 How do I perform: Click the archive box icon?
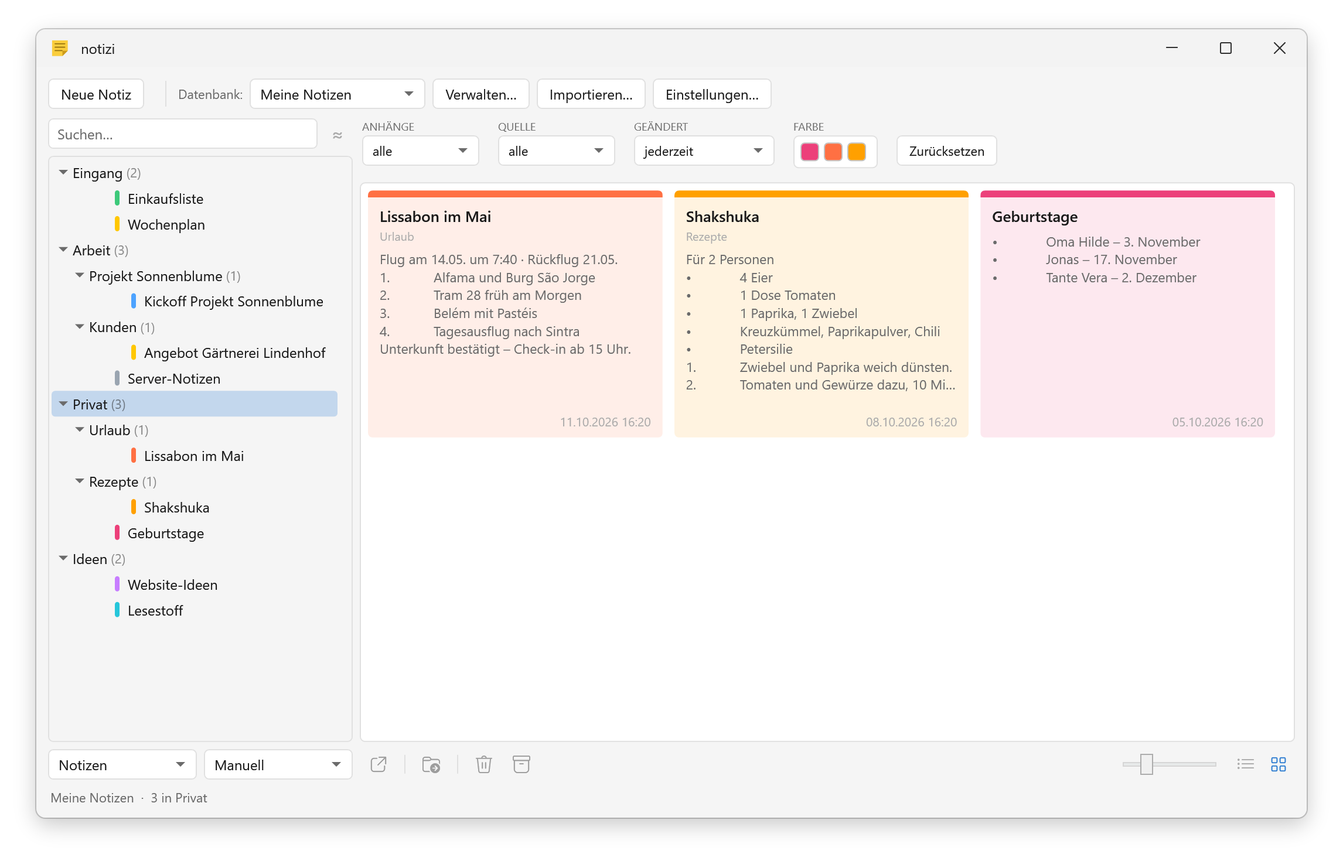coord(521,764)
